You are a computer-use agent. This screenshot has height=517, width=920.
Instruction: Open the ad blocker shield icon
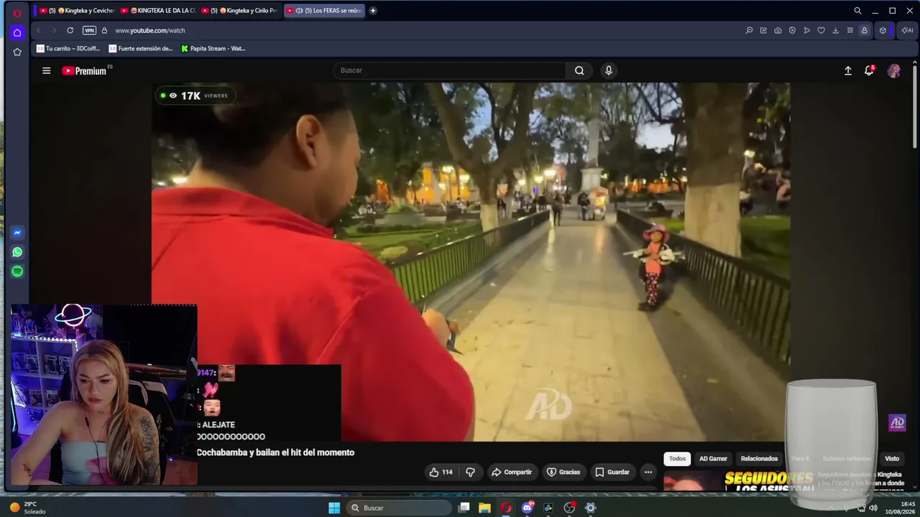pyautogui.click(x=792, y=30)
